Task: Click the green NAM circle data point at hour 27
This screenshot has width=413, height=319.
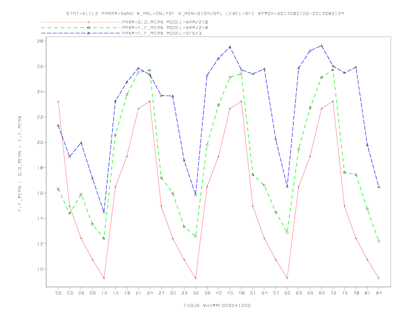Action: pyautogui.click(x=161, y=178)
